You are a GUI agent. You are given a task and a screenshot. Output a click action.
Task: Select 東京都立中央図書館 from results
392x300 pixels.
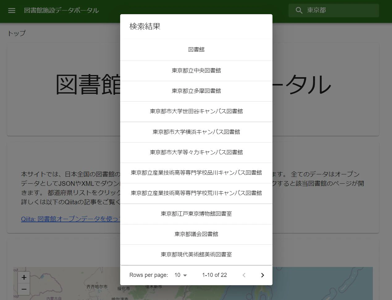196,71
